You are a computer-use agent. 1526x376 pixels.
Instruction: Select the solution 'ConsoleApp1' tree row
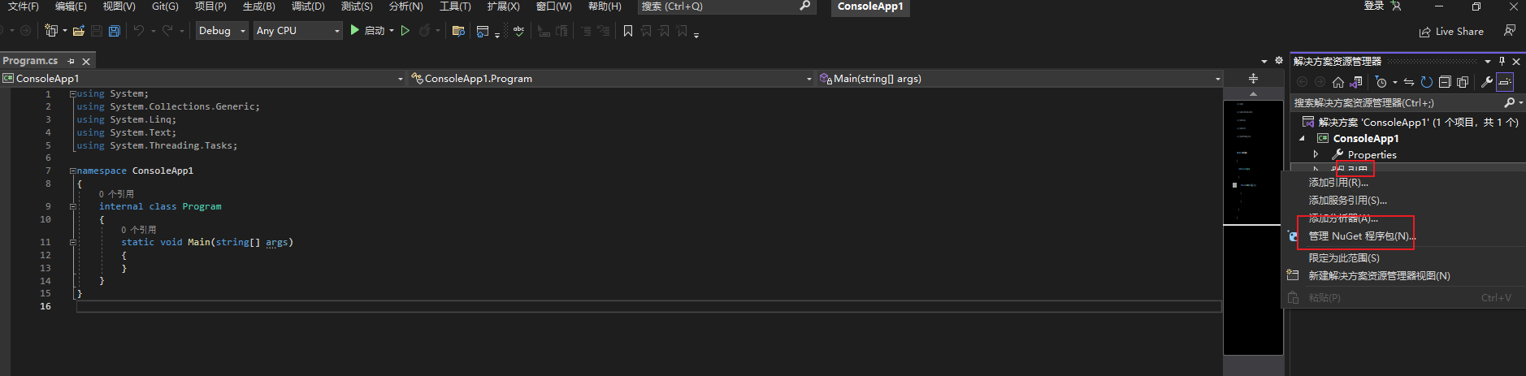[1408, 122]
